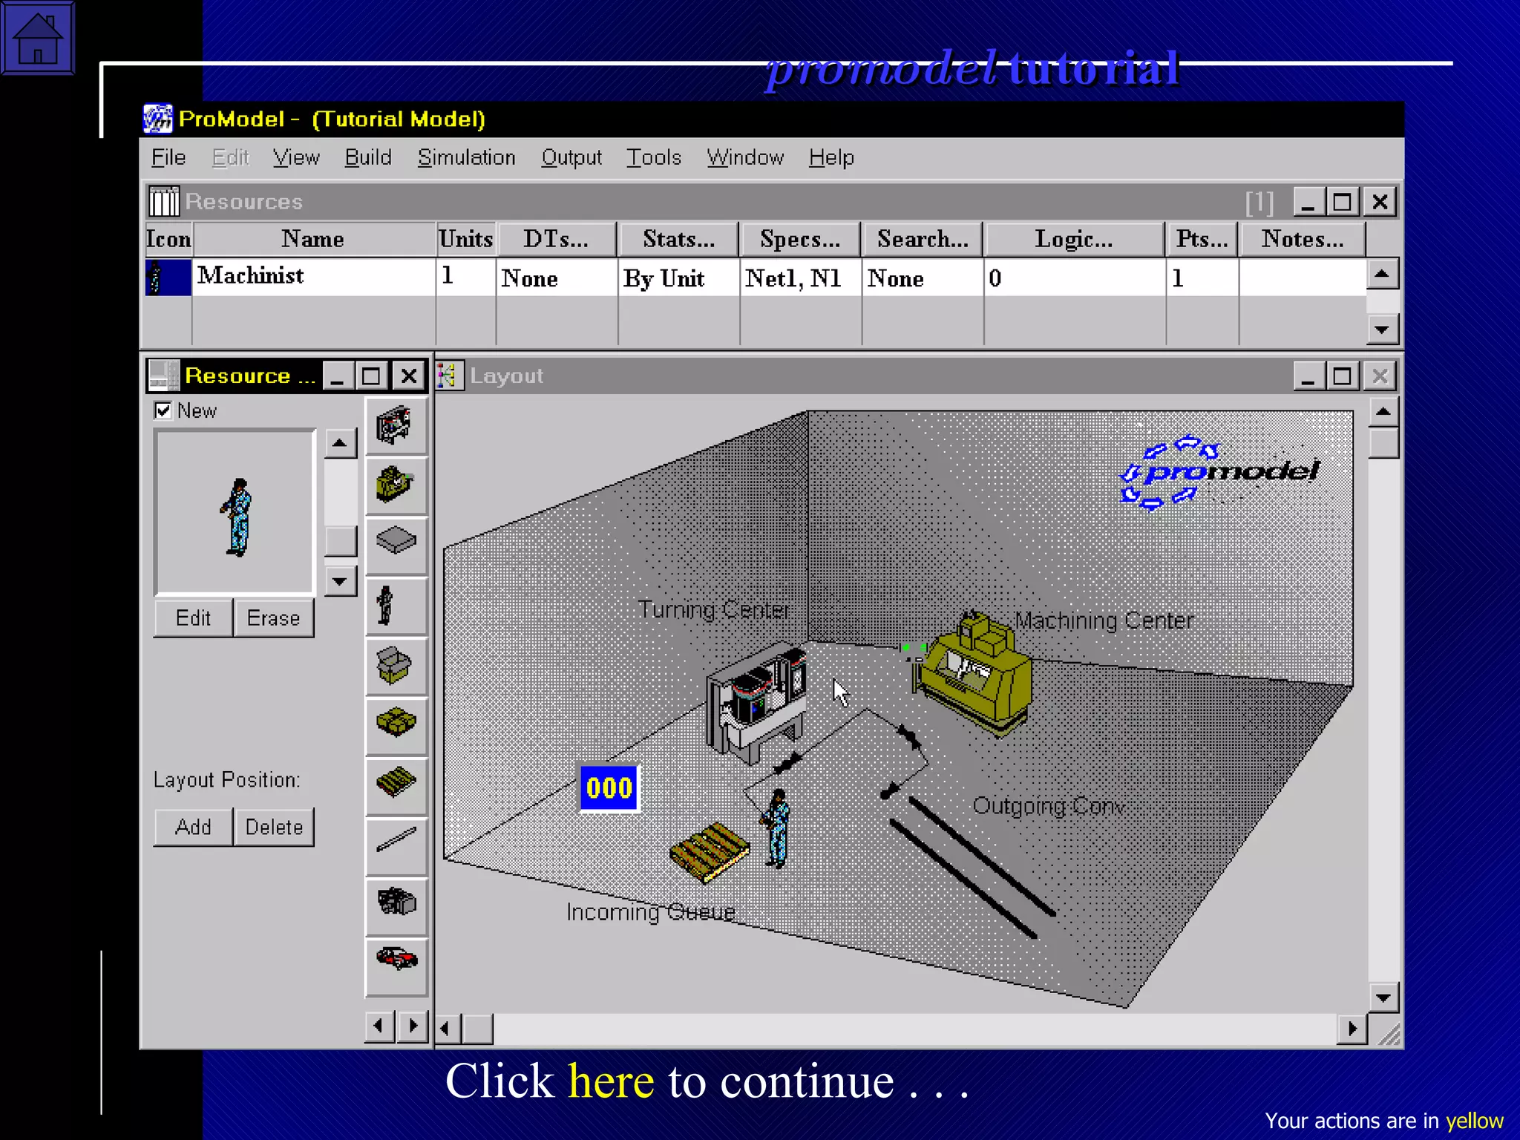Click the Machinist name cell
Viewport: 1520px width, 1140px height.
coord(314,277)
